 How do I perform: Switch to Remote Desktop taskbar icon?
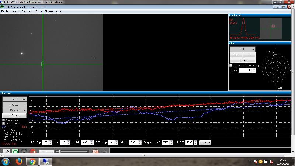(x=45, y=162)
